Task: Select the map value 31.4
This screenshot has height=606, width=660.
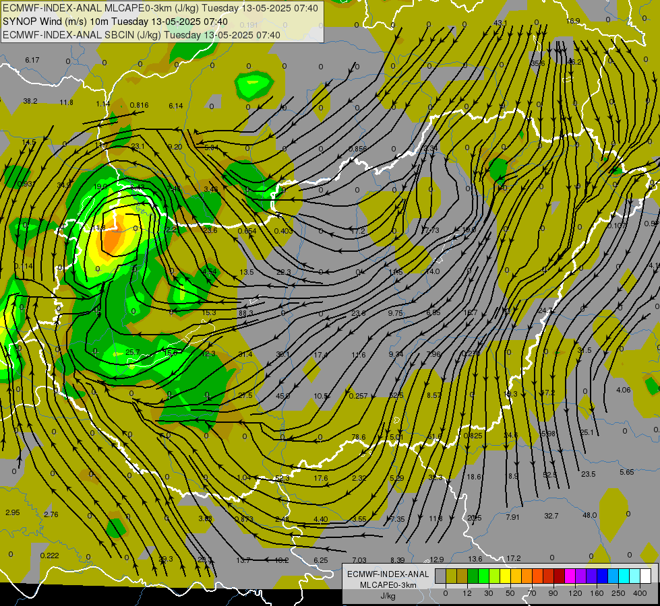Action: tap(245, 355)
